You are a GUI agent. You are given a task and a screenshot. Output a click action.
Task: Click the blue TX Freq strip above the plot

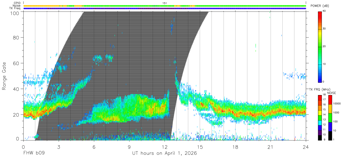[165, 8]
